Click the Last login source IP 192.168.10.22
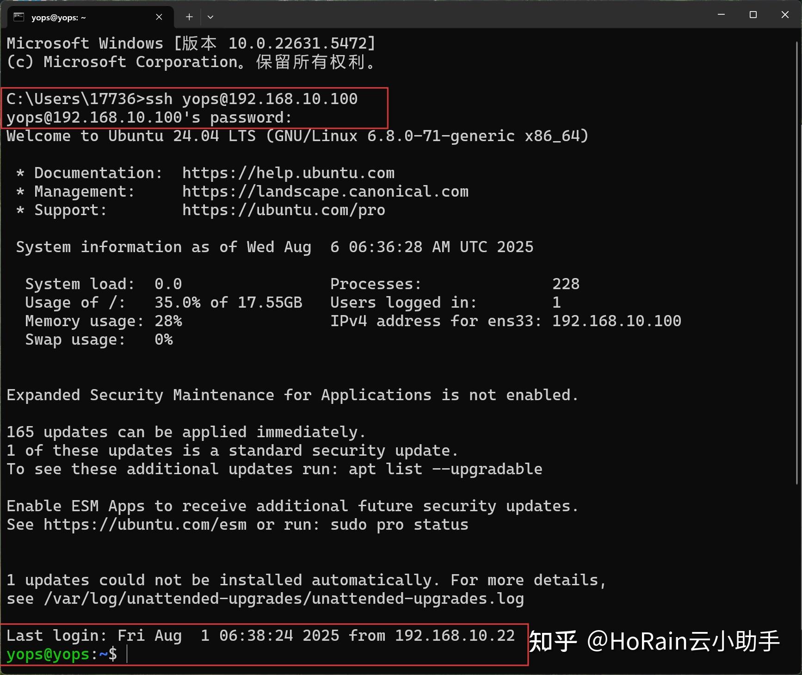This screenshot has width=802, height=675. coord(455,636)
